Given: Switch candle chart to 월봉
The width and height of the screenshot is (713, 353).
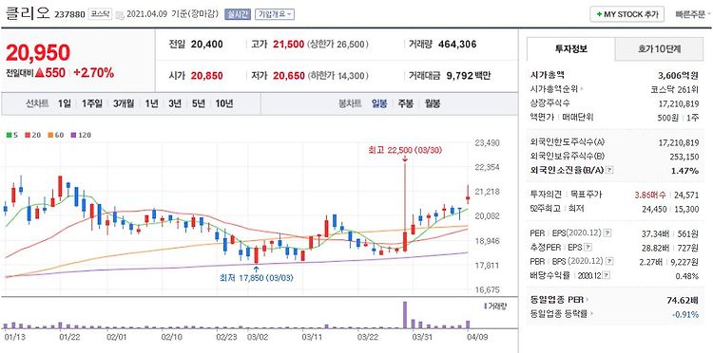Looking at the screenshot, I should tap(433, 103).
